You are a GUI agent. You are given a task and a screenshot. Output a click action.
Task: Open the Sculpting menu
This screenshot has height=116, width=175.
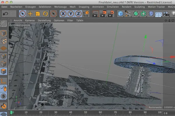coord(139,7)
